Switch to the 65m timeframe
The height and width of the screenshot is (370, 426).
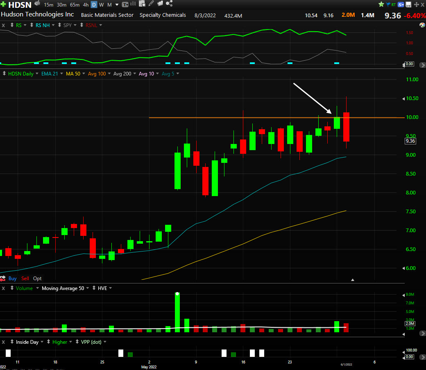75,5
